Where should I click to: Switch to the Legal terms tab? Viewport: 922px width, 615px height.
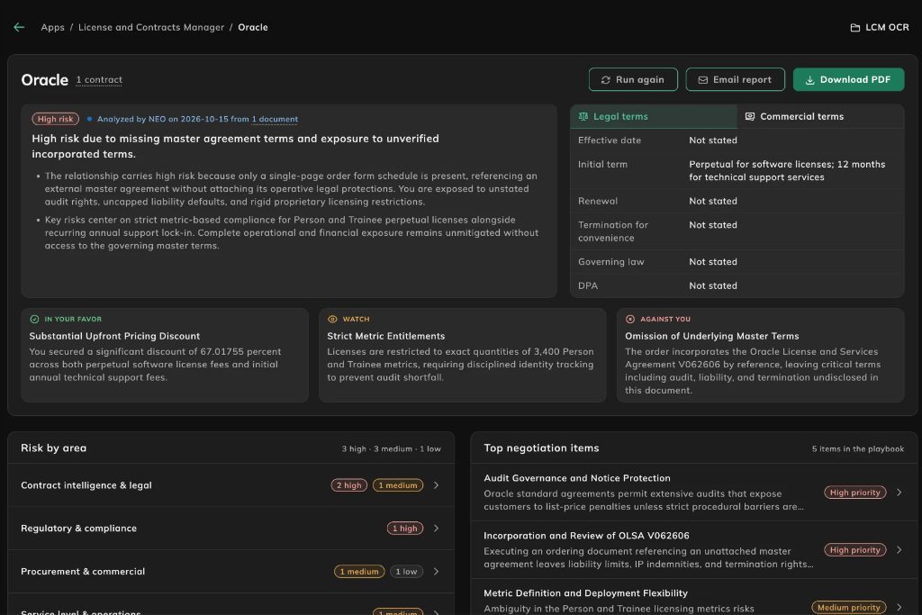[654, 116]
